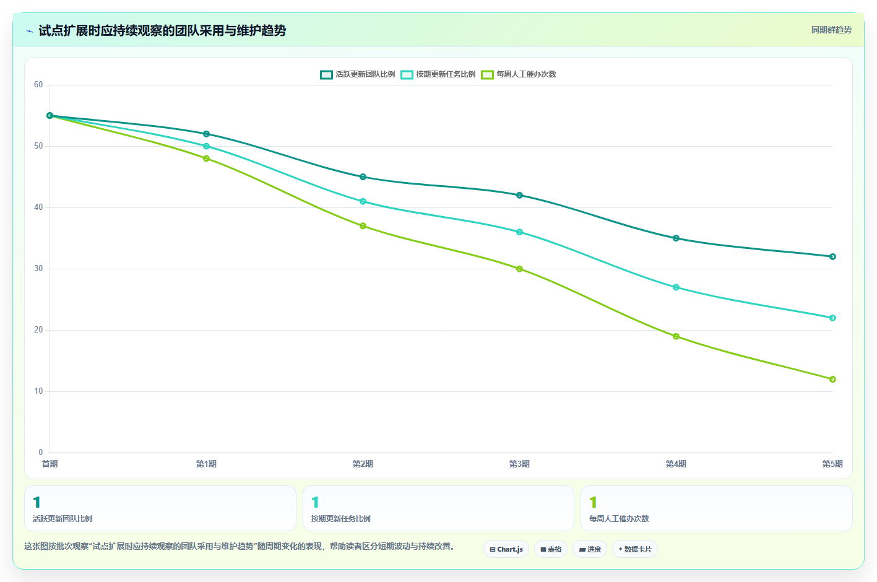Click the 数据卡片 tag chip
Viewport: 877px width, 582px height.
point(635,549)
